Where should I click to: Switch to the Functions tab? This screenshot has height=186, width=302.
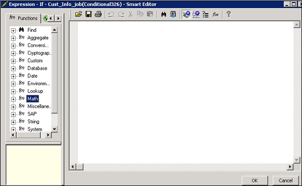[x=23, y=18]
